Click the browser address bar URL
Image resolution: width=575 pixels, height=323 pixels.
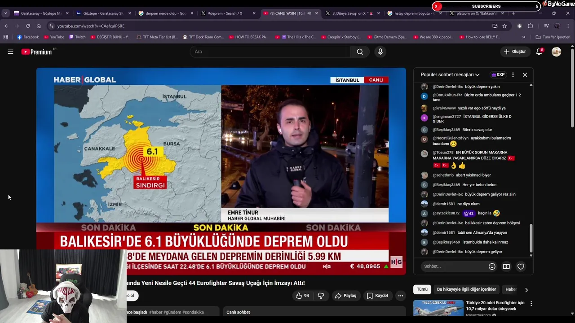91,26
